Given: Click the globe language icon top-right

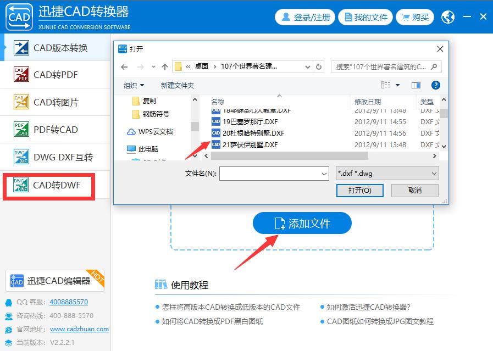Looking at the screenshot, I should pyautogui.click(x=448, y=17).
